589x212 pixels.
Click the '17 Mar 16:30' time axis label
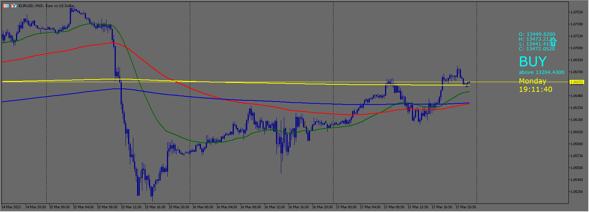tap(442, 207)
